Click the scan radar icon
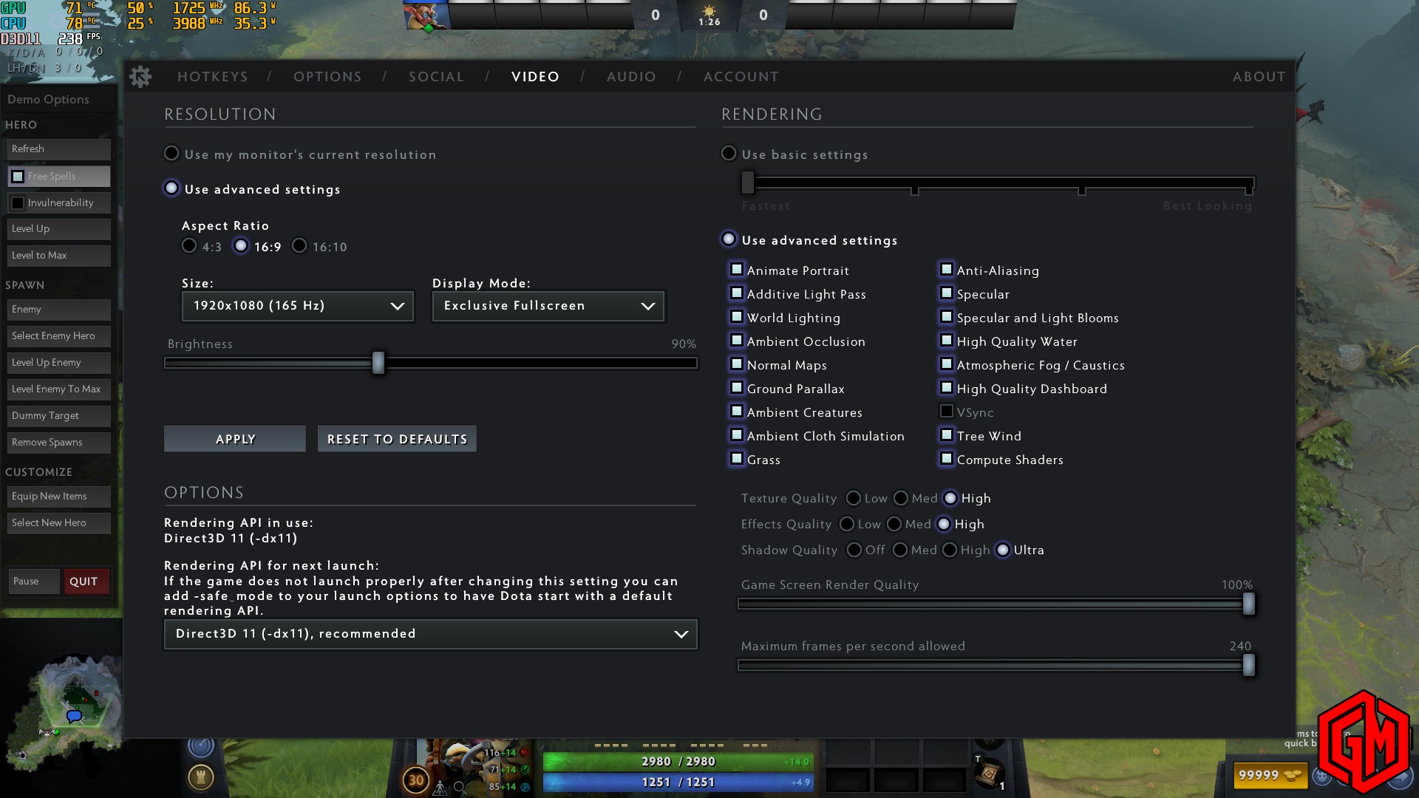Image resolution: width=1419 pixels, height=798 pixels. 200,745
